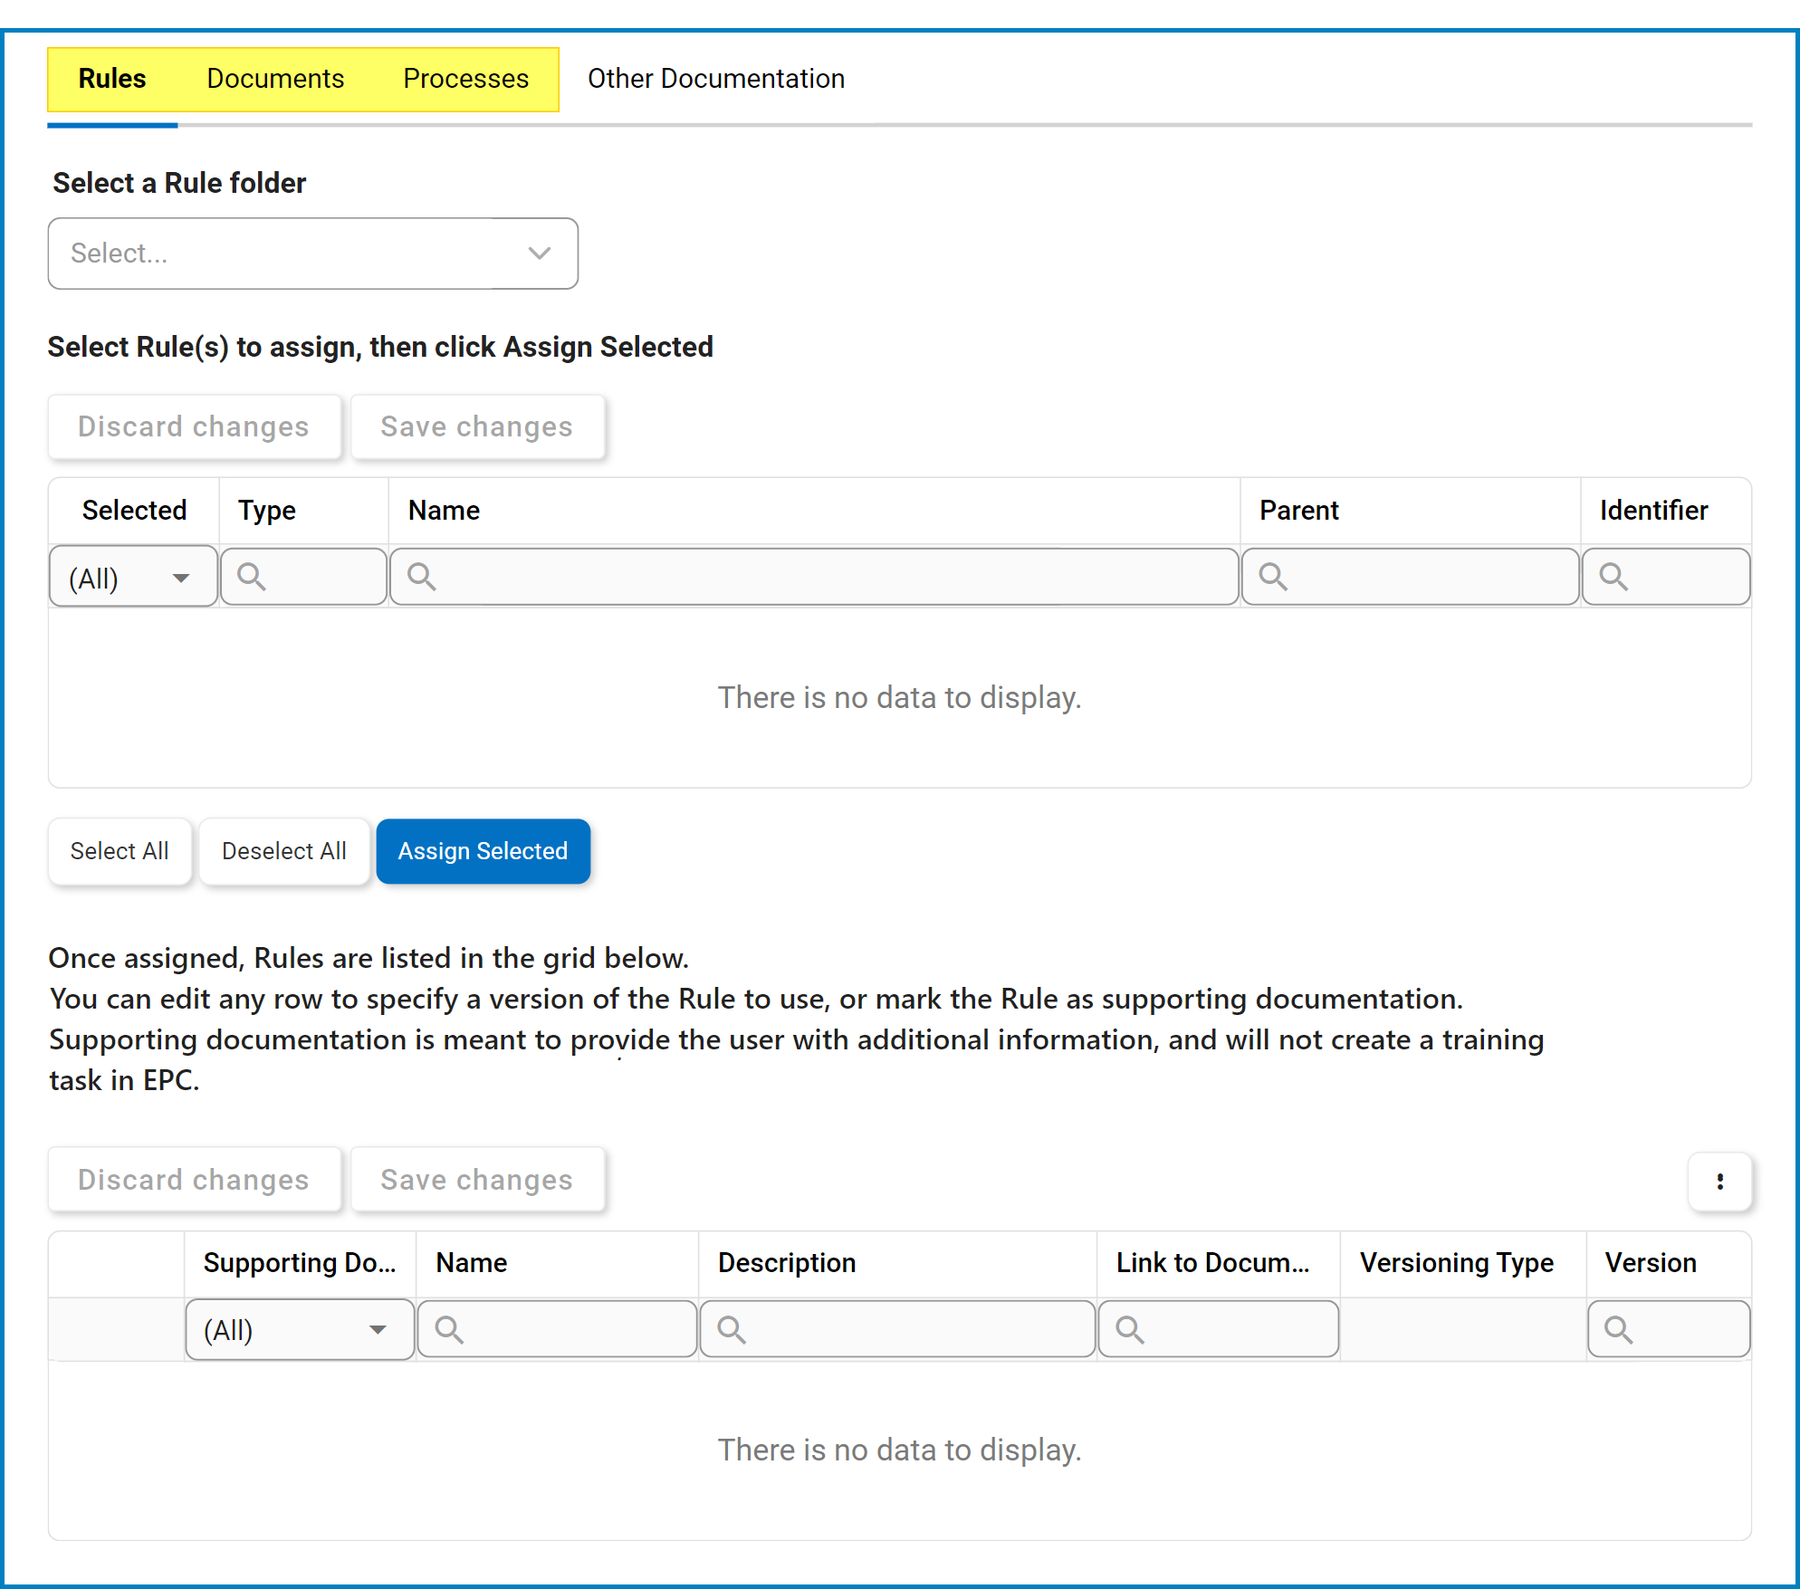Viewport: 1800px width, 1589px height.
Task: Click Discard changes above the rule selection grid
Action: tap(194, 426)
